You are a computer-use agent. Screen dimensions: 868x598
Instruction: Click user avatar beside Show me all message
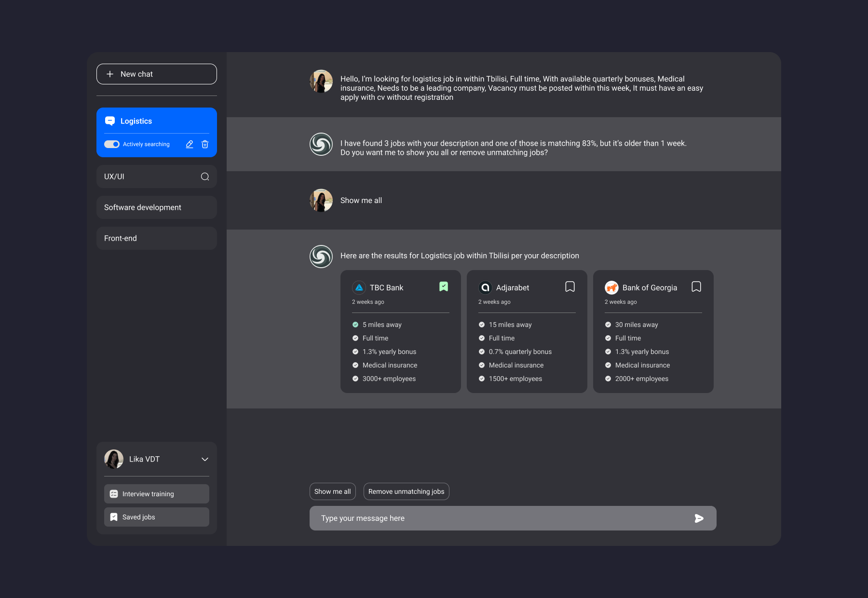[x=321, y=200]
